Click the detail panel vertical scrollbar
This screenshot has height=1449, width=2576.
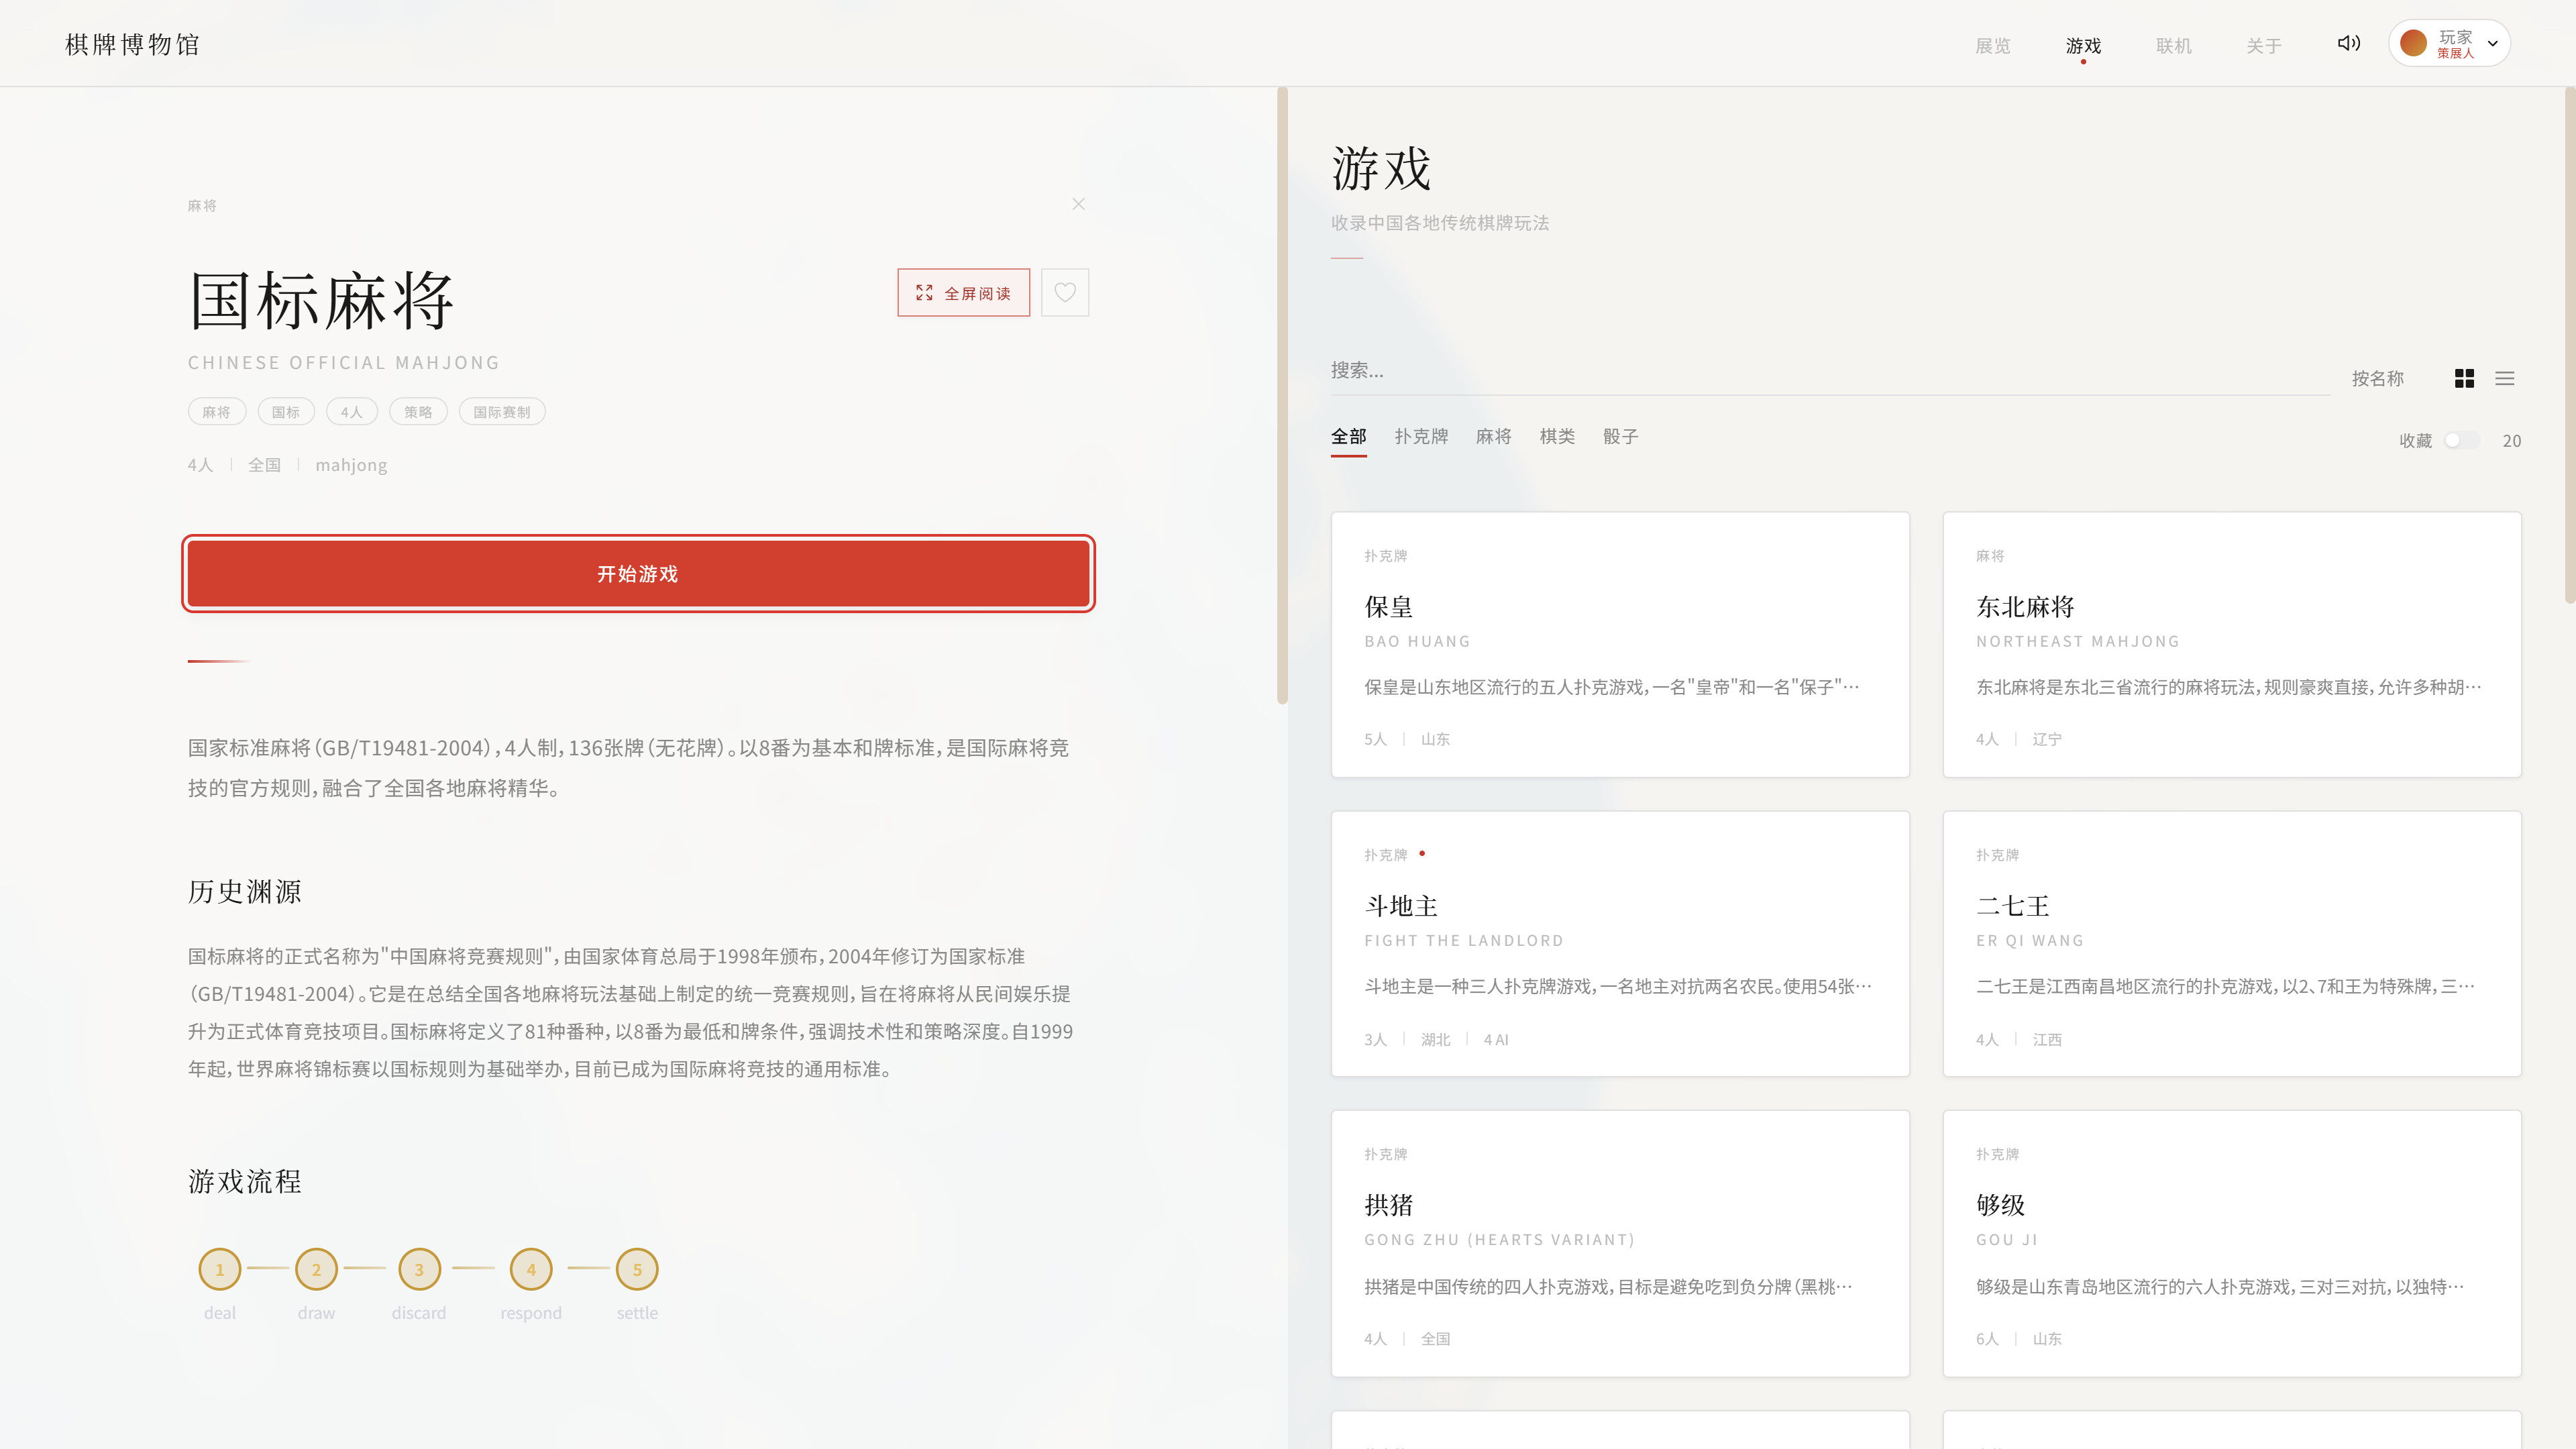click(x=1282, y=395)
